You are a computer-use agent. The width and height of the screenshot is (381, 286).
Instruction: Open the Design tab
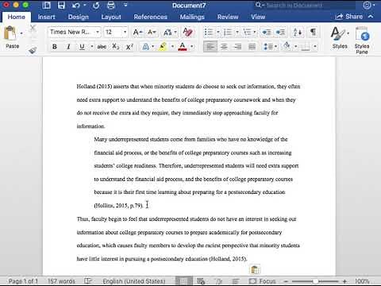79,17
